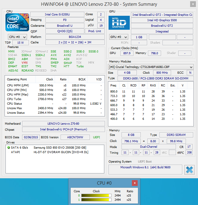This screenshot has height=205, width=198.
Task: Click the Freq column header in memory timings
Action: click(x=114, y=86)
